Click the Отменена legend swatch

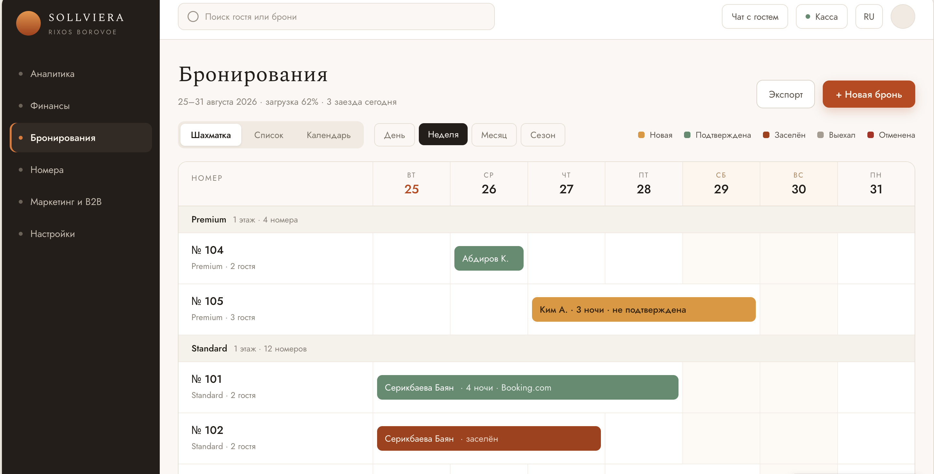(870, 135)
